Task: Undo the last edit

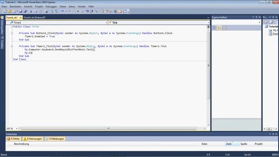Action: (x=62, y=11)
